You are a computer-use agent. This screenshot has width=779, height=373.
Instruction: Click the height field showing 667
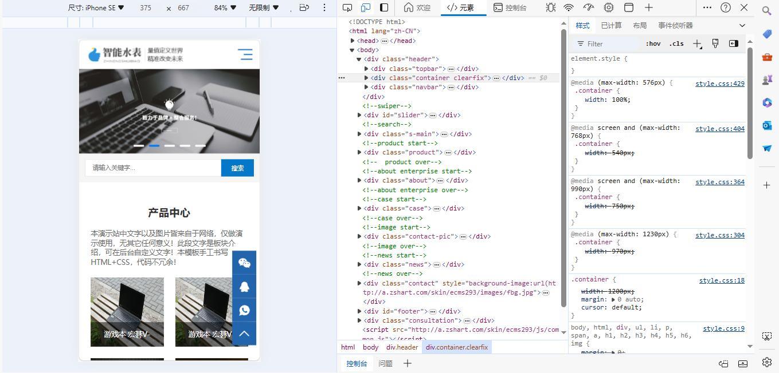click(x=183, y=8)
